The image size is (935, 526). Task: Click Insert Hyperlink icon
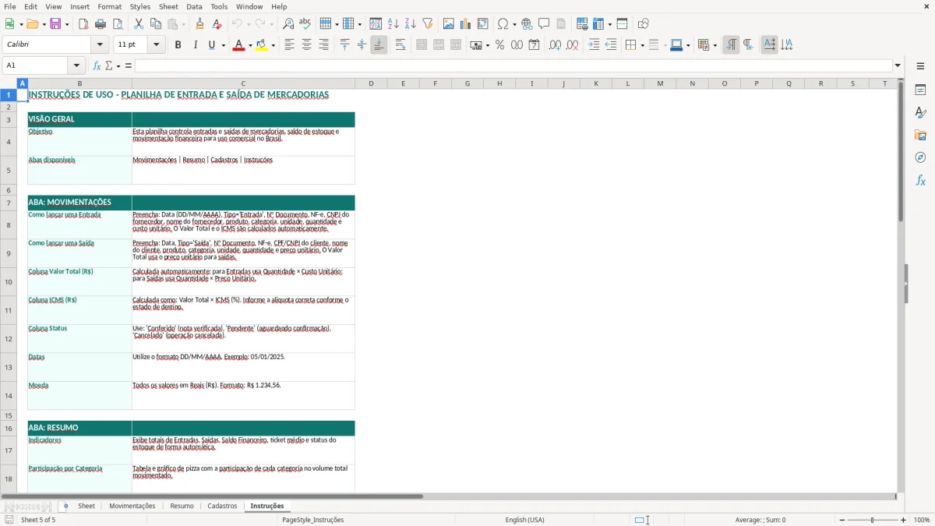[x=527, y=24]
